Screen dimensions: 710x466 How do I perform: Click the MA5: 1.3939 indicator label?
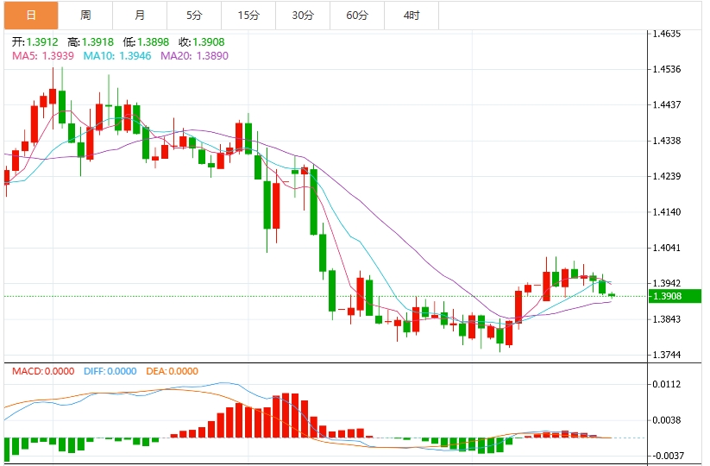pyautogui.click(x=43, y=56)
